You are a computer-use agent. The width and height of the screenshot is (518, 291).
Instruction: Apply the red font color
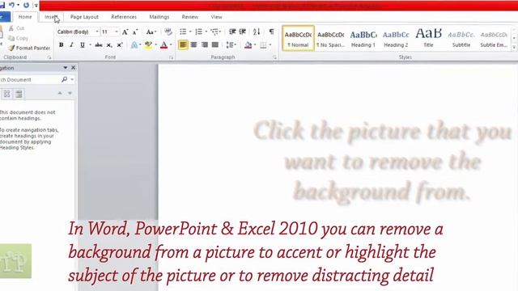(x=164, y=45)
